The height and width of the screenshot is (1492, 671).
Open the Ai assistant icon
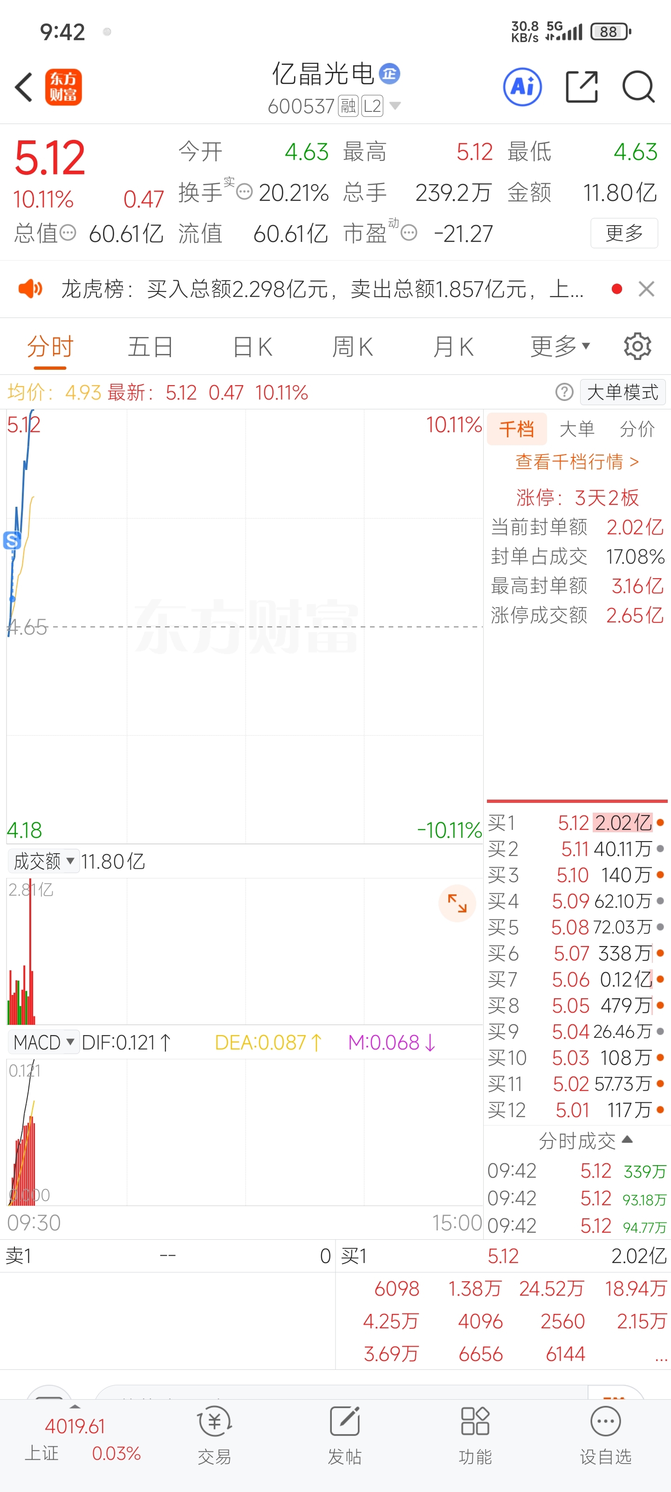pos(522,87)
